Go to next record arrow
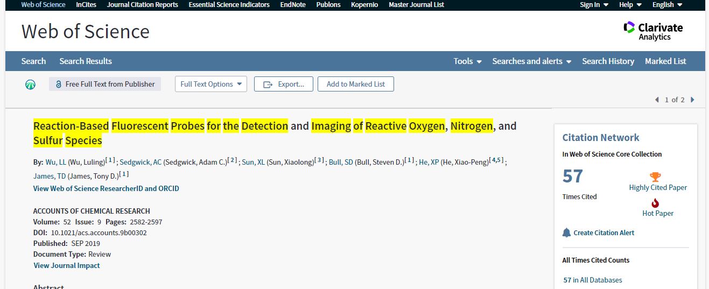Screen dimensions: 709x289 (692, 100)
